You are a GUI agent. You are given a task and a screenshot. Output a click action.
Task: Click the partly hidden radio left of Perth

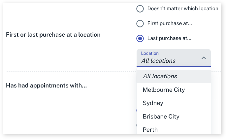click(136, 125)
